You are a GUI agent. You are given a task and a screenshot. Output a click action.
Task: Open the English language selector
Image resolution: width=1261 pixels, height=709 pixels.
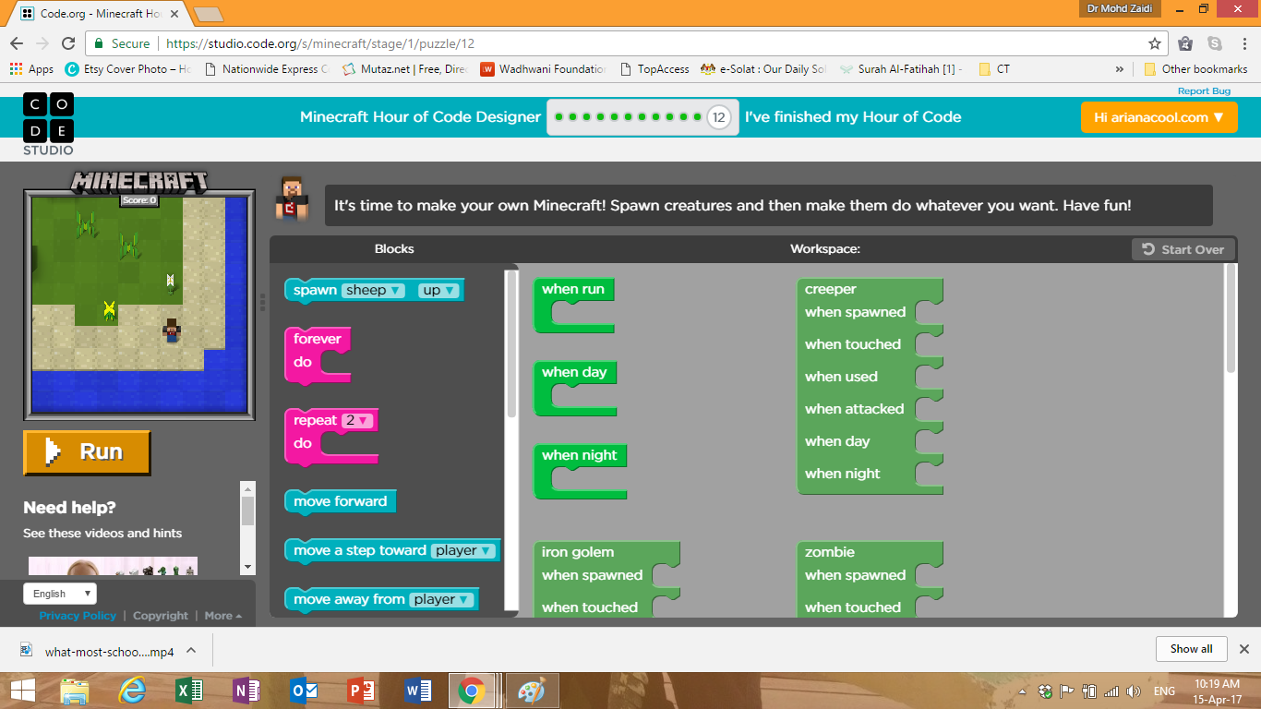pyautogui.click(x=60, y=594)
